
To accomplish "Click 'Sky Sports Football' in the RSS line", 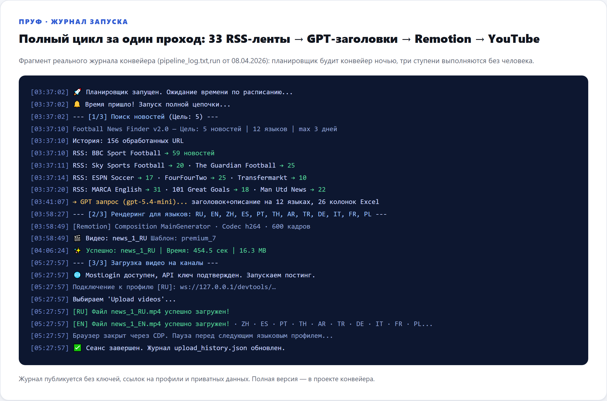I will pos(128,165).
